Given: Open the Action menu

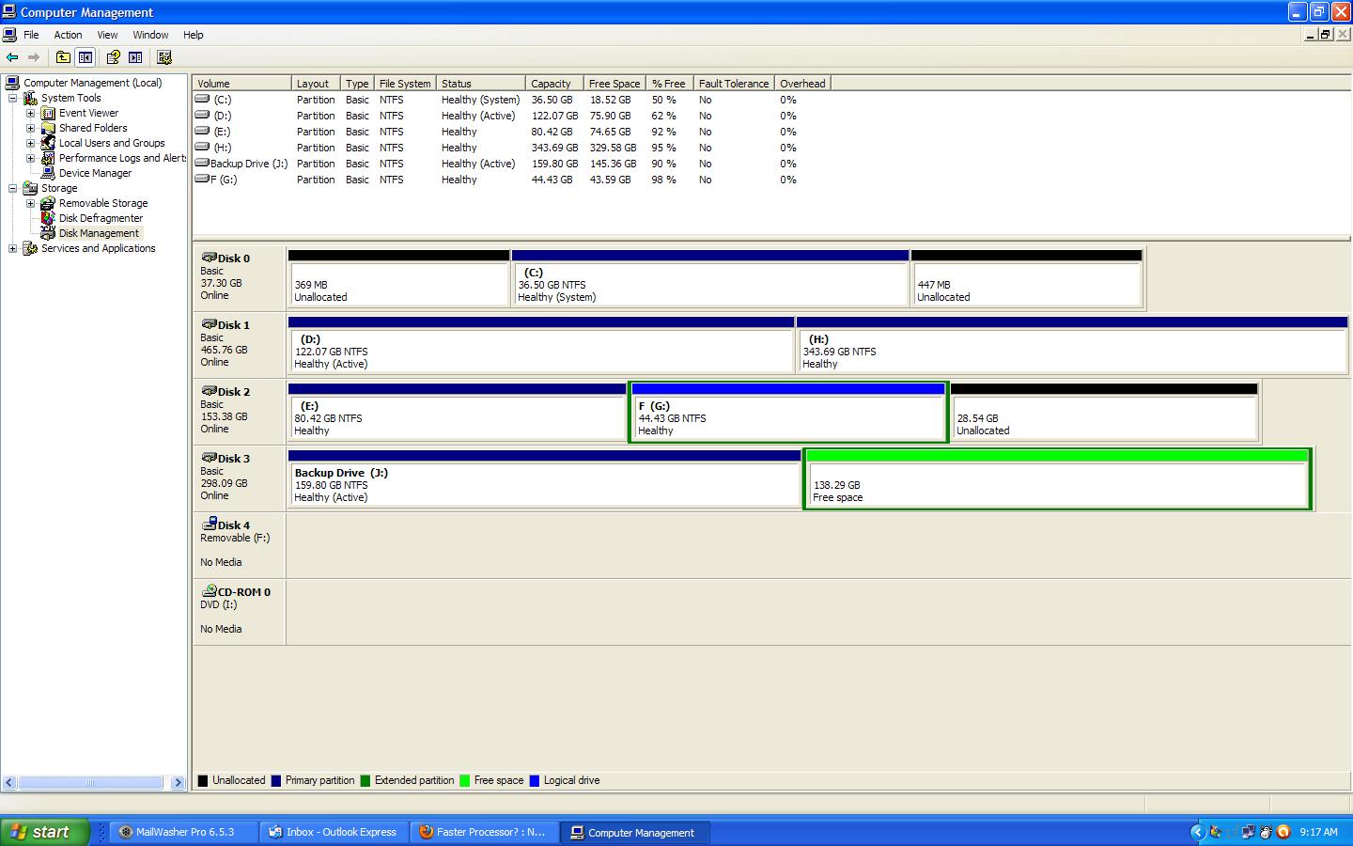Looking at the screenshot, I should click(68, 35).
